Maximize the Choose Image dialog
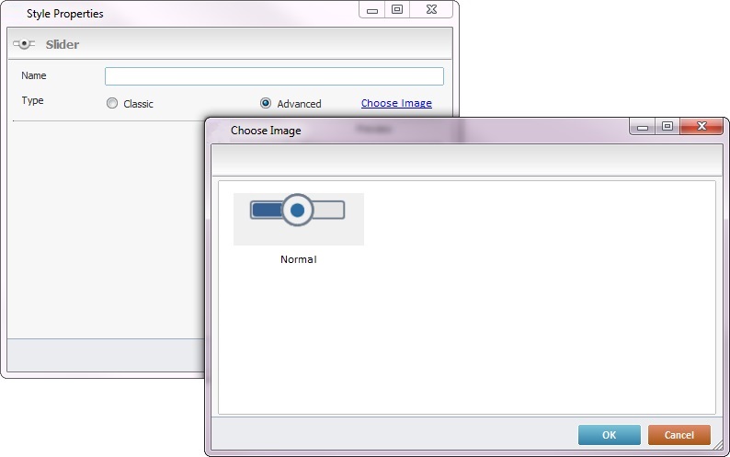This screenshot has height=457, width=730. (x=667, y=127)
